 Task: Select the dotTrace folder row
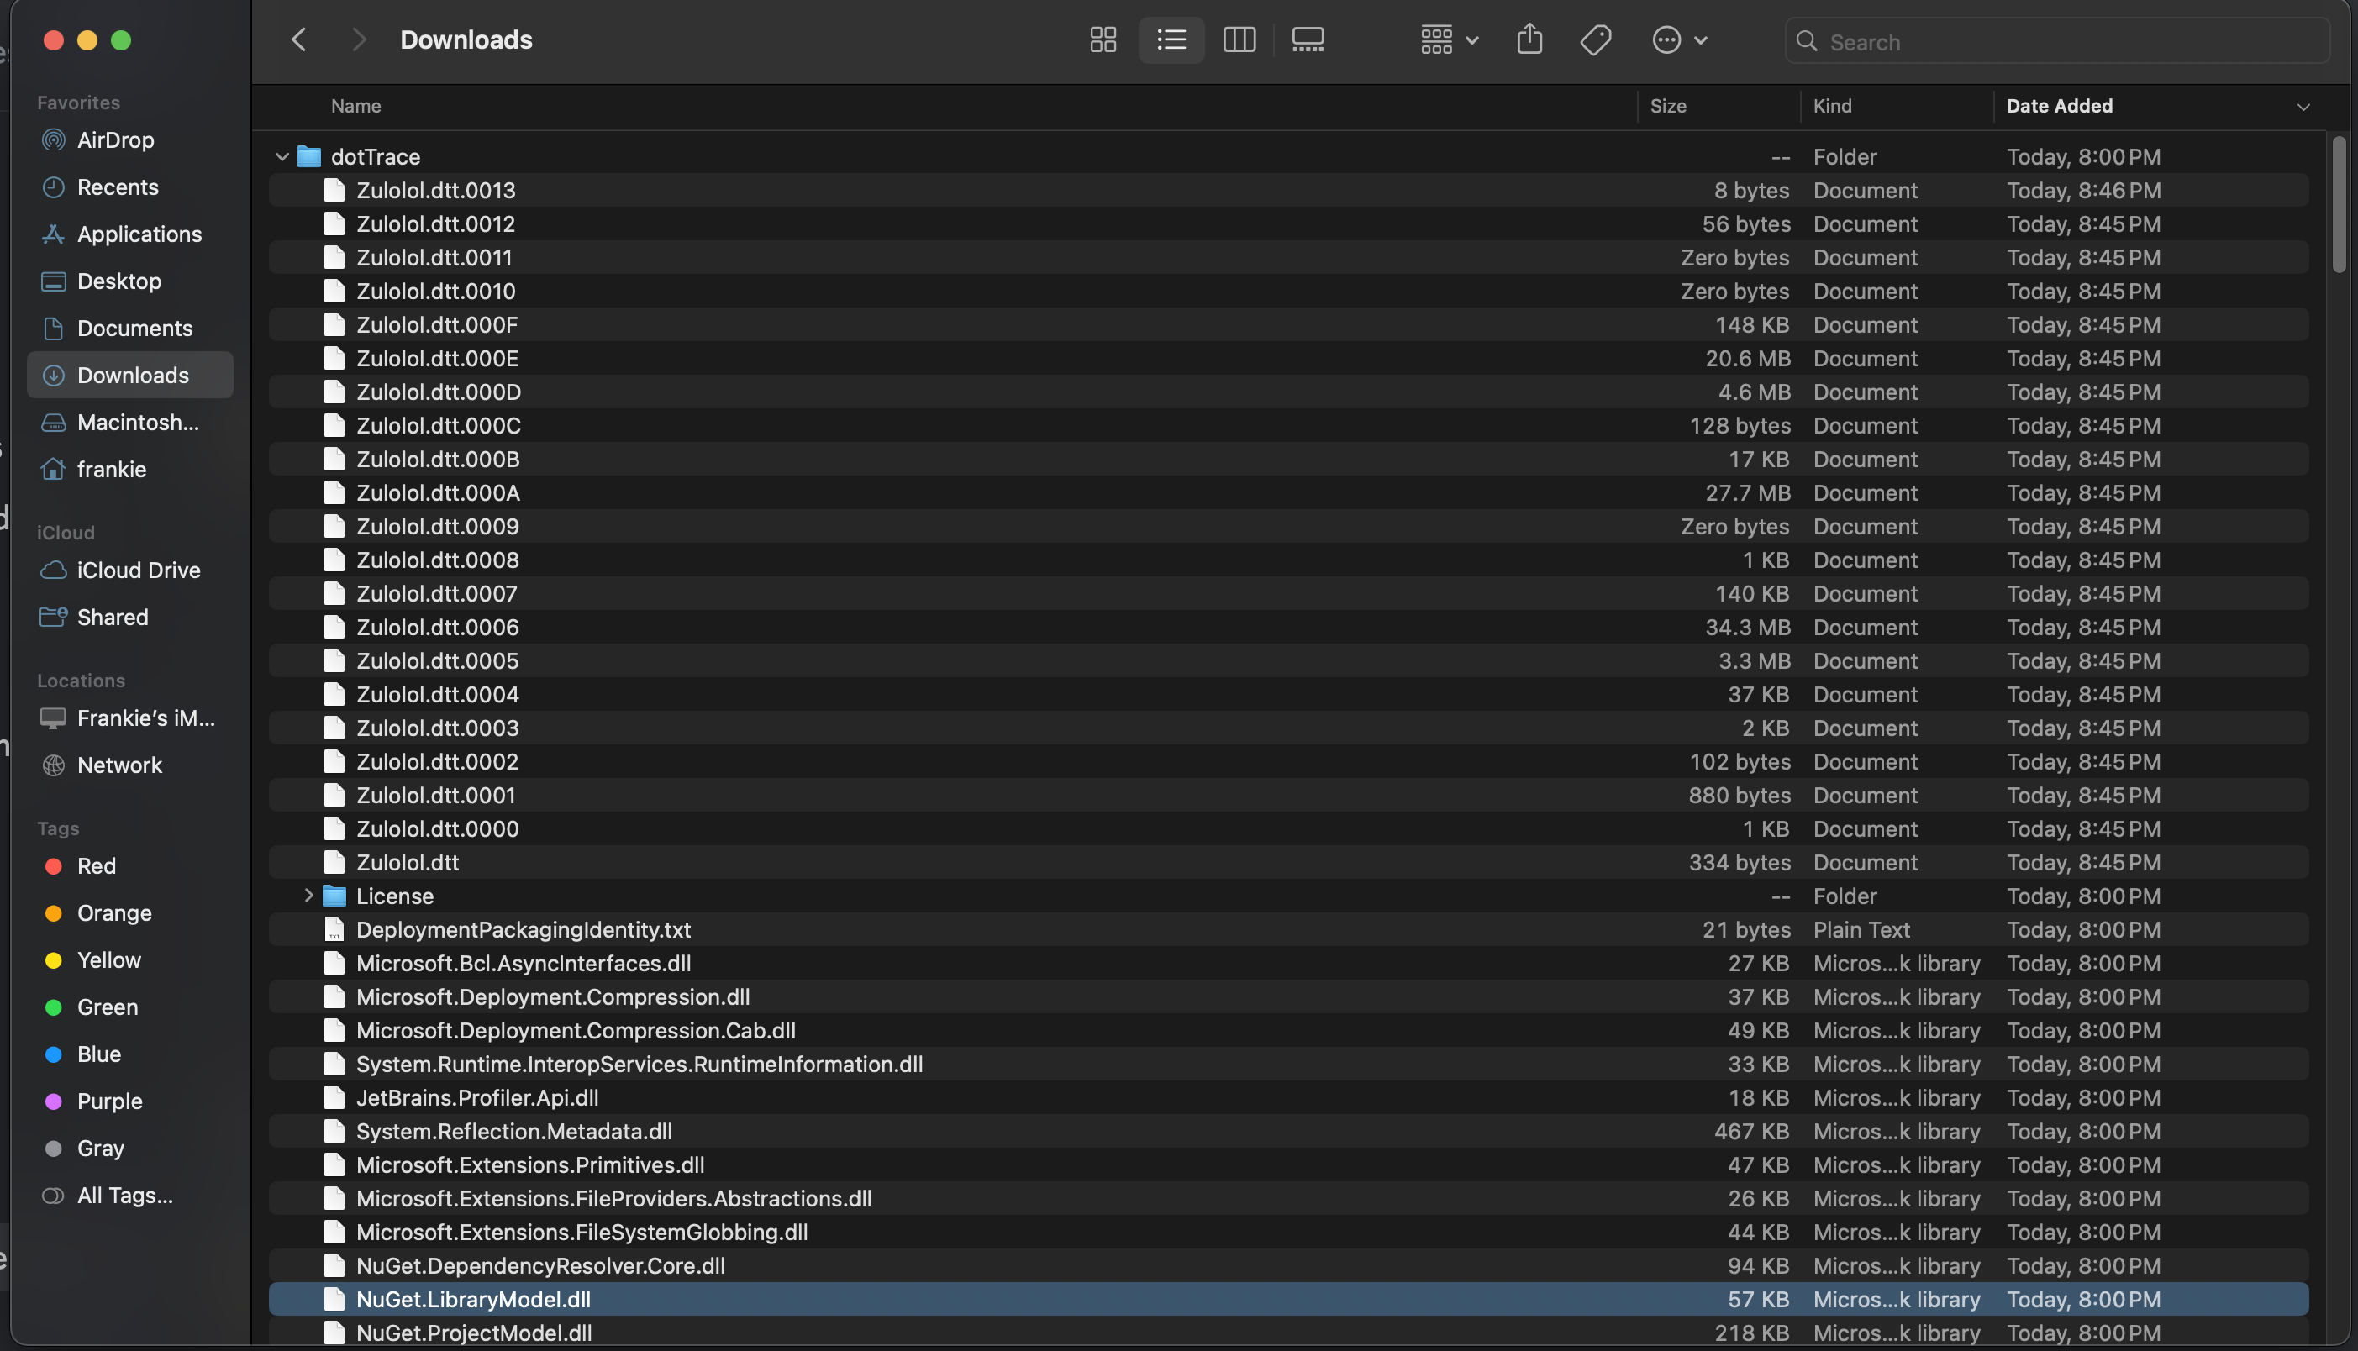coord(1288,157)
